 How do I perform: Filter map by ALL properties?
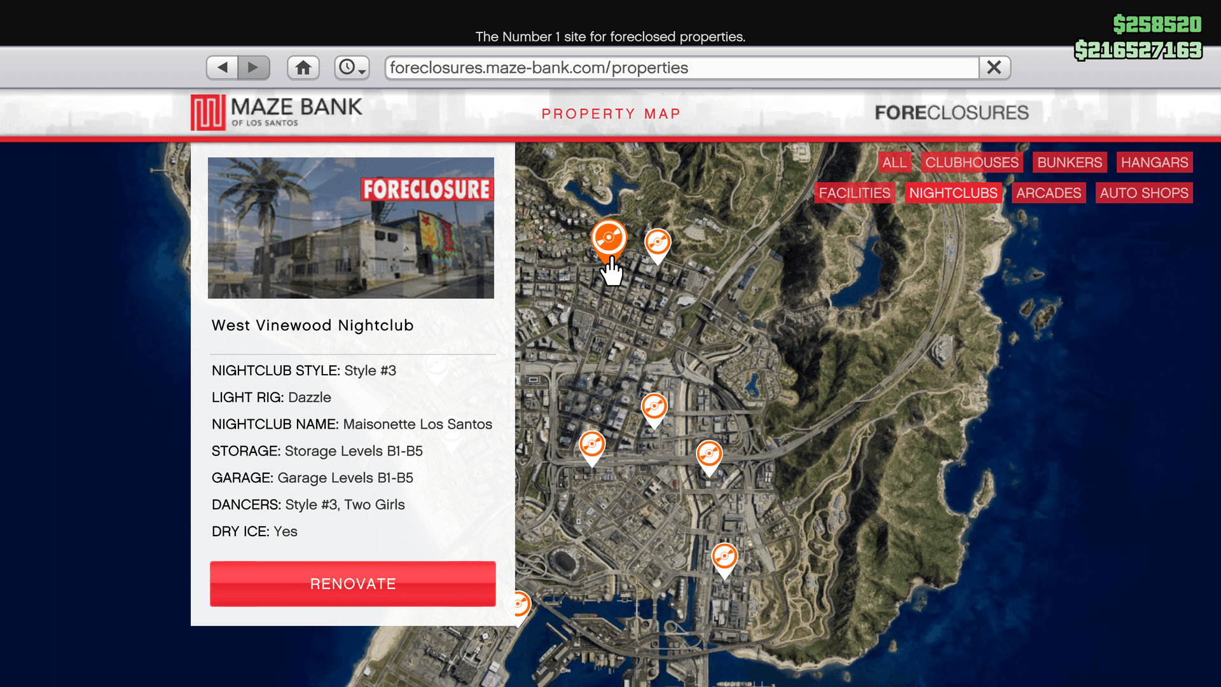[x=894, y=162]
